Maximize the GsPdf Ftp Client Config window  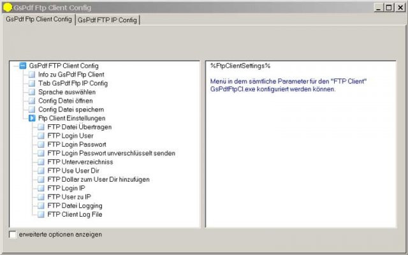[x=389, y=8]
